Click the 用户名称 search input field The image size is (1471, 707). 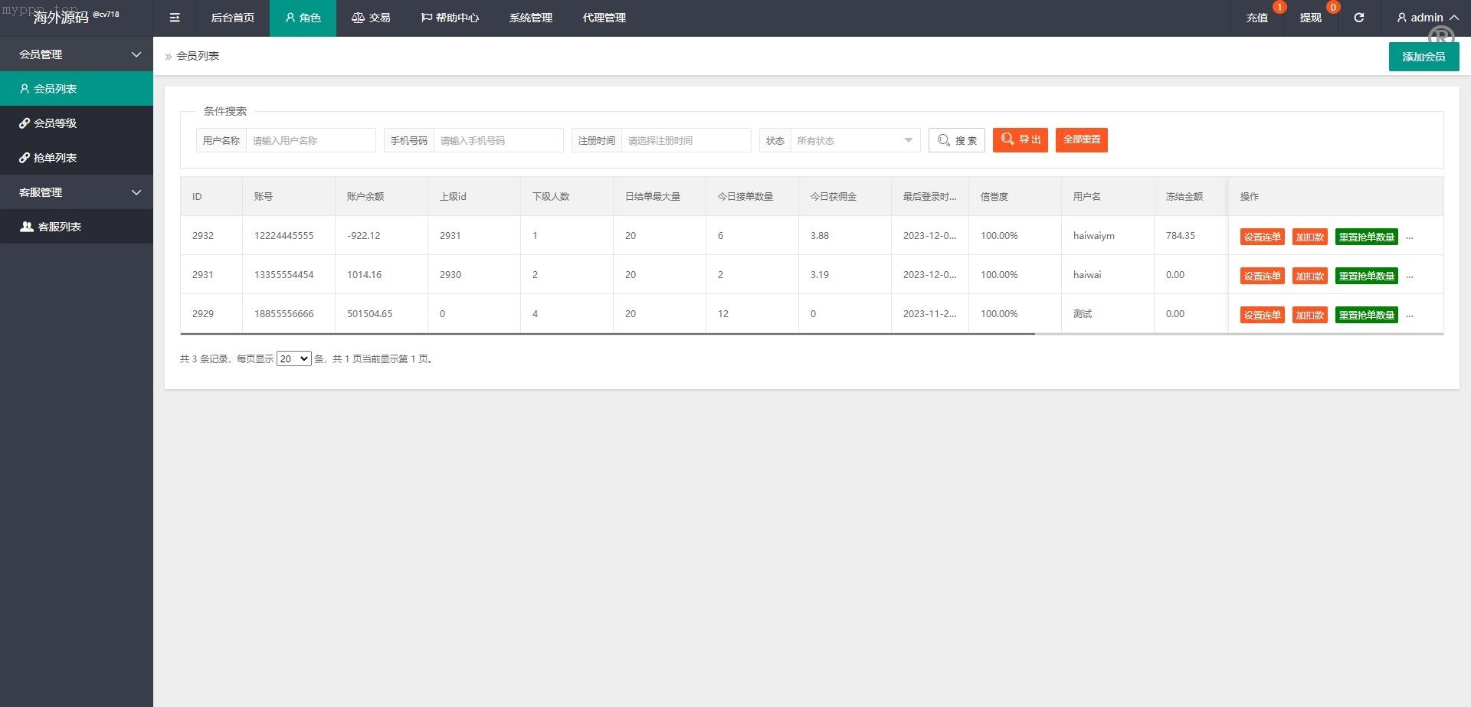(310, 140)
